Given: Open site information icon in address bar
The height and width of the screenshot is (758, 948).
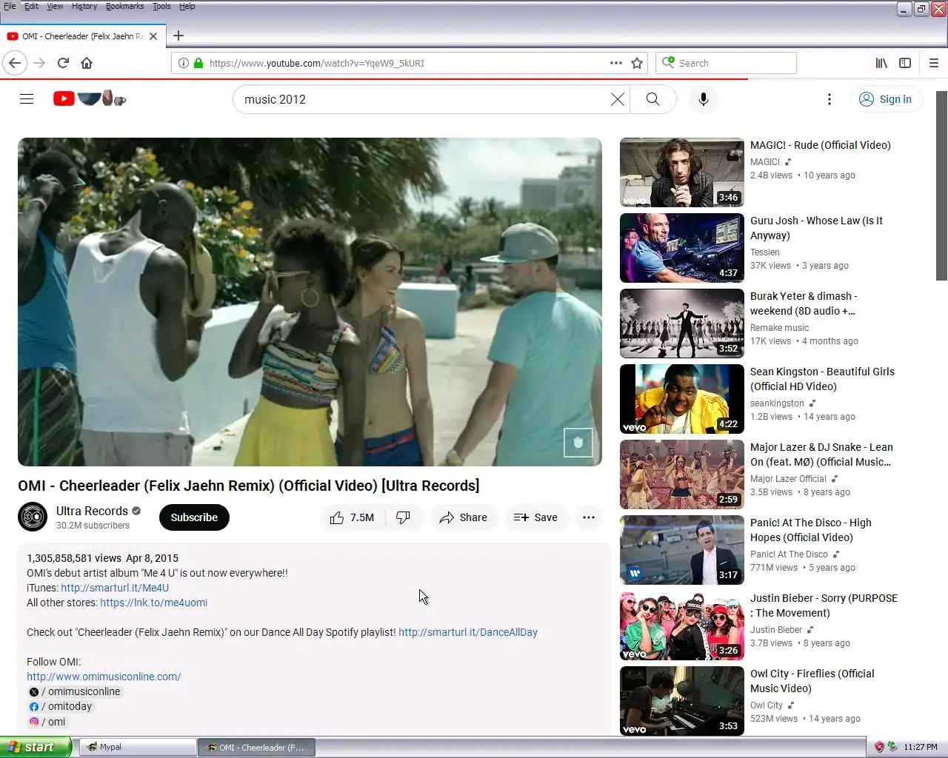Looking at the screenshot, I should 184,63.
